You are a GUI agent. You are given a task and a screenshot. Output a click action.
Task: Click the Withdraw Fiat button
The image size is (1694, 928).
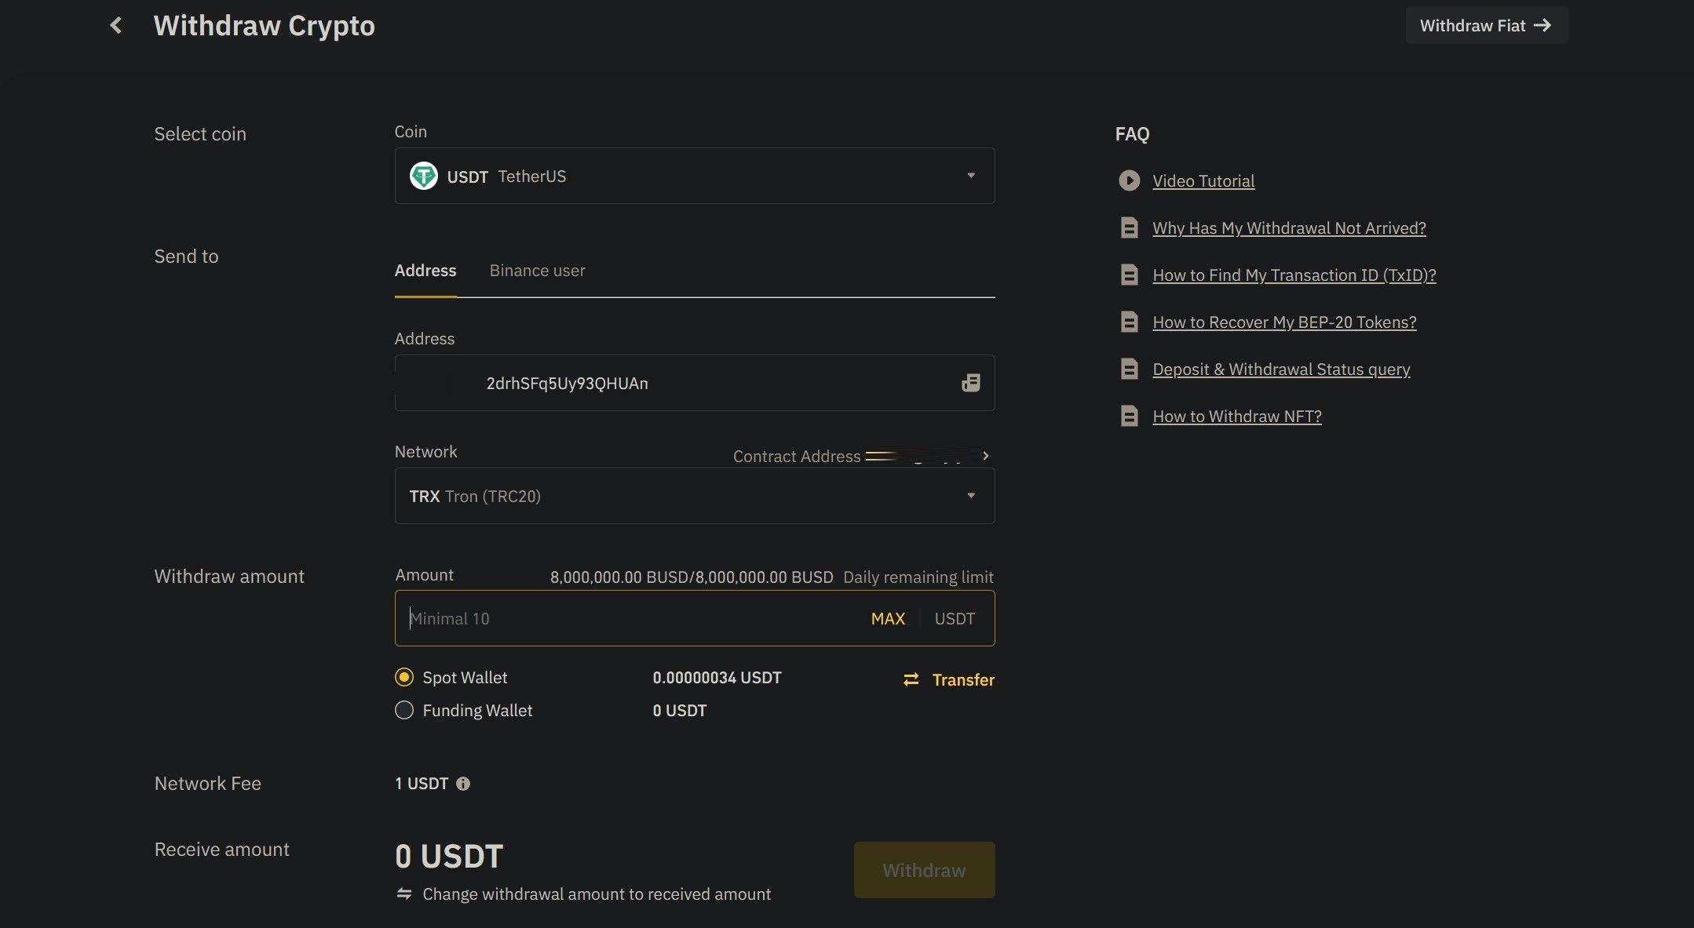click(x=1485, y=25)
